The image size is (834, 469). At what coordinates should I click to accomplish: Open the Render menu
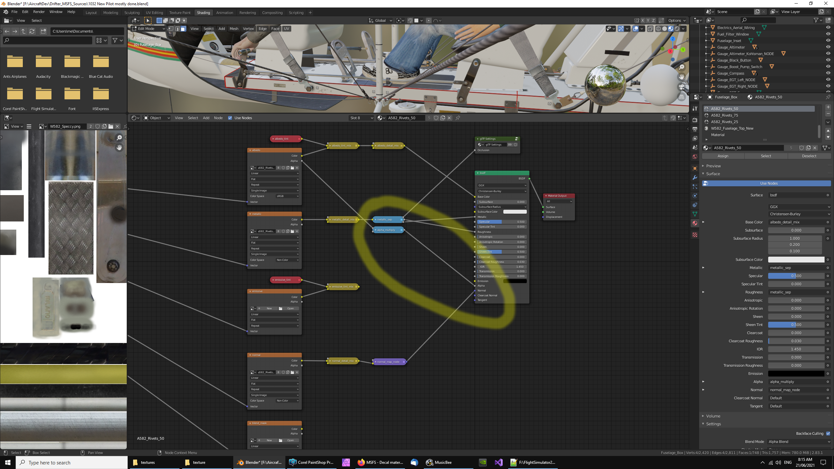click(39, 12)
